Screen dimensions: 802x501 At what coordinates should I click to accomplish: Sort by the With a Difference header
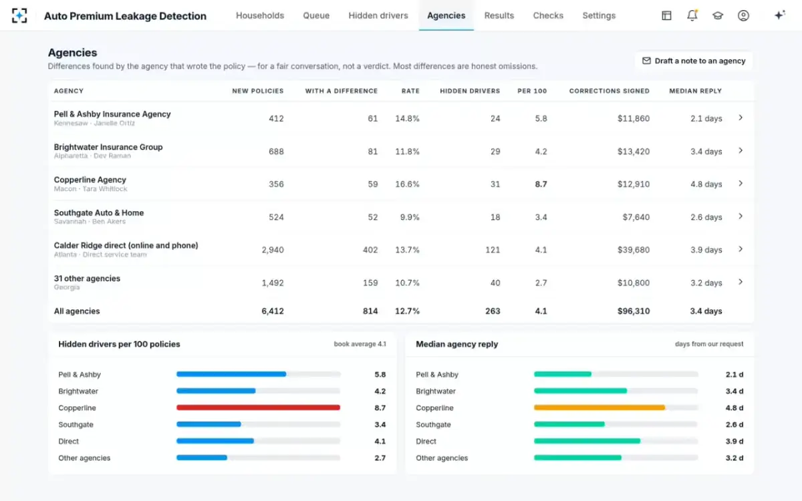pos(342,91)
